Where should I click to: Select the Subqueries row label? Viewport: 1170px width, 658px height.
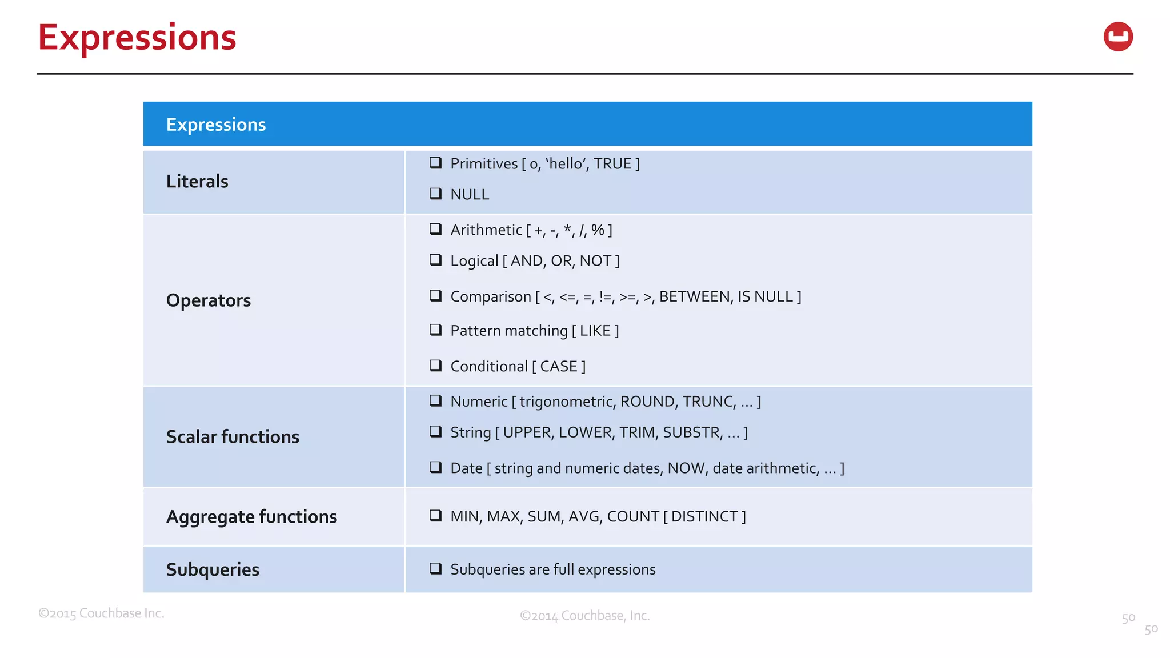coord(213,570)
